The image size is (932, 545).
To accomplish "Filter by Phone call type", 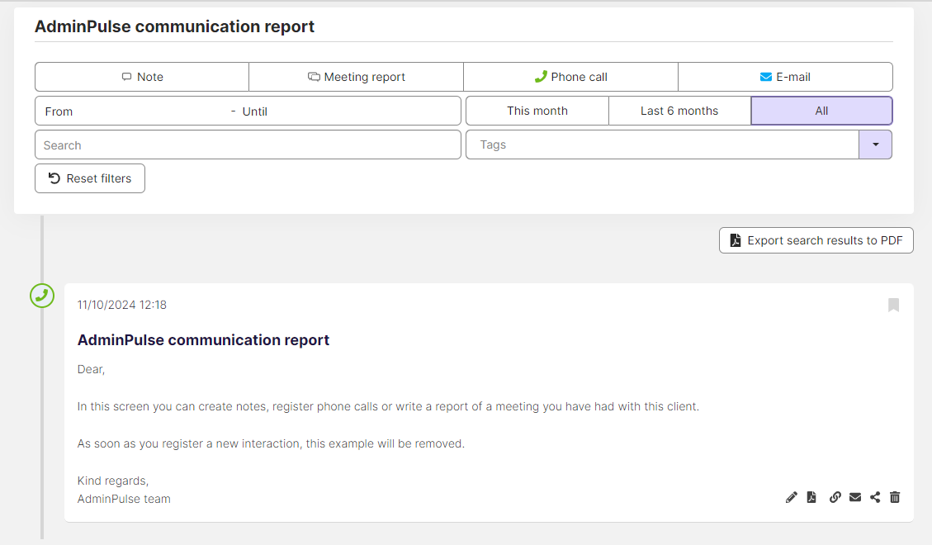I will [570, 77].
